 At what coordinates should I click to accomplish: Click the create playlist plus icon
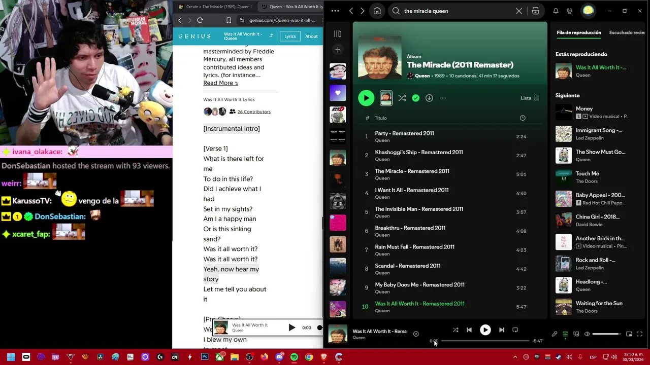click(338, 49)
